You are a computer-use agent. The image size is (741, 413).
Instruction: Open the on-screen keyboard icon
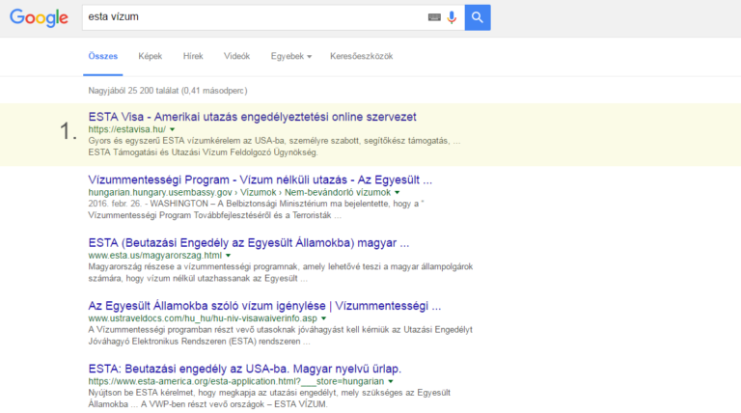[x=434, y=17]
